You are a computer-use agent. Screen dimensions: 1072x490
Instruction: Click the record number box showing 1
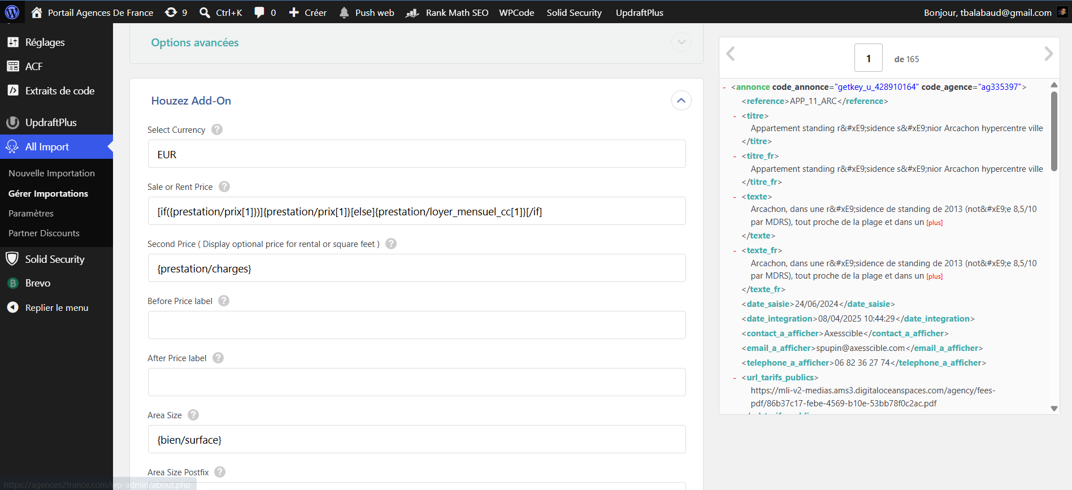click(869, 58)
